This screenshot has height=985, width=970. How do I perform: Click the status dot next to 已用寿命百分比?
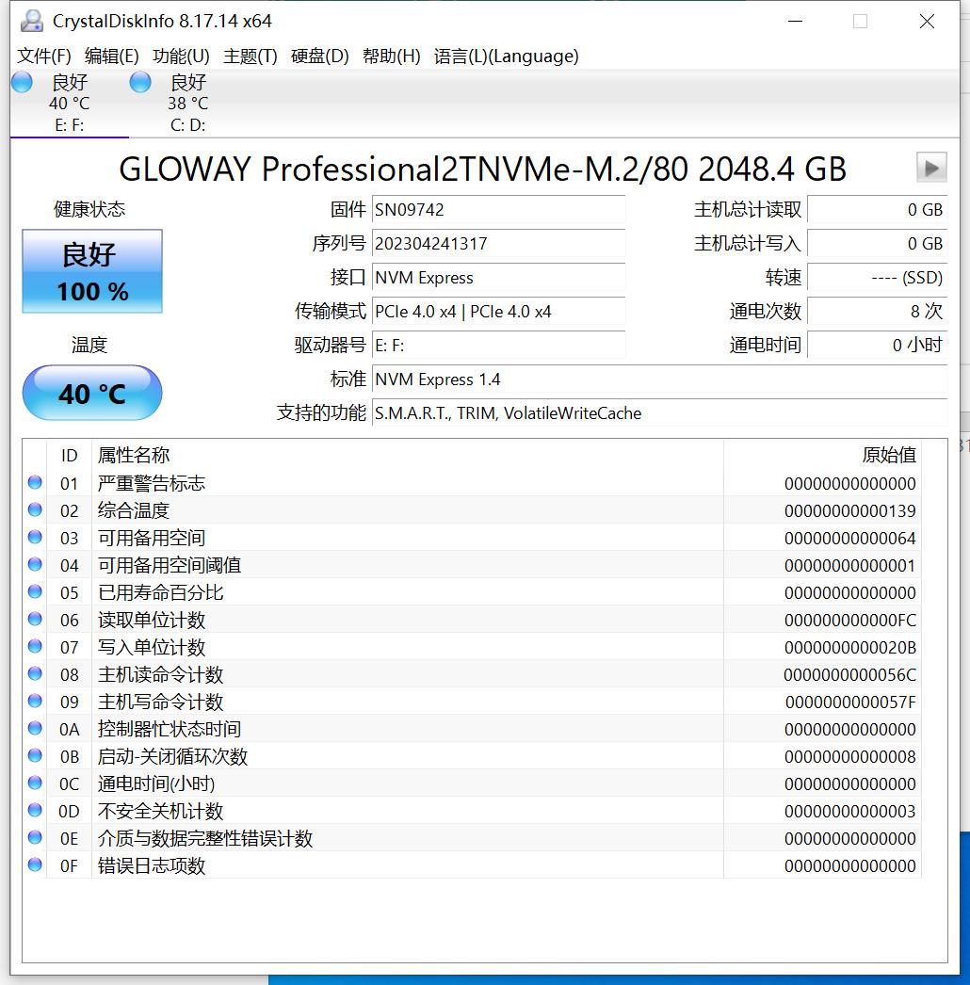[34, 591]
